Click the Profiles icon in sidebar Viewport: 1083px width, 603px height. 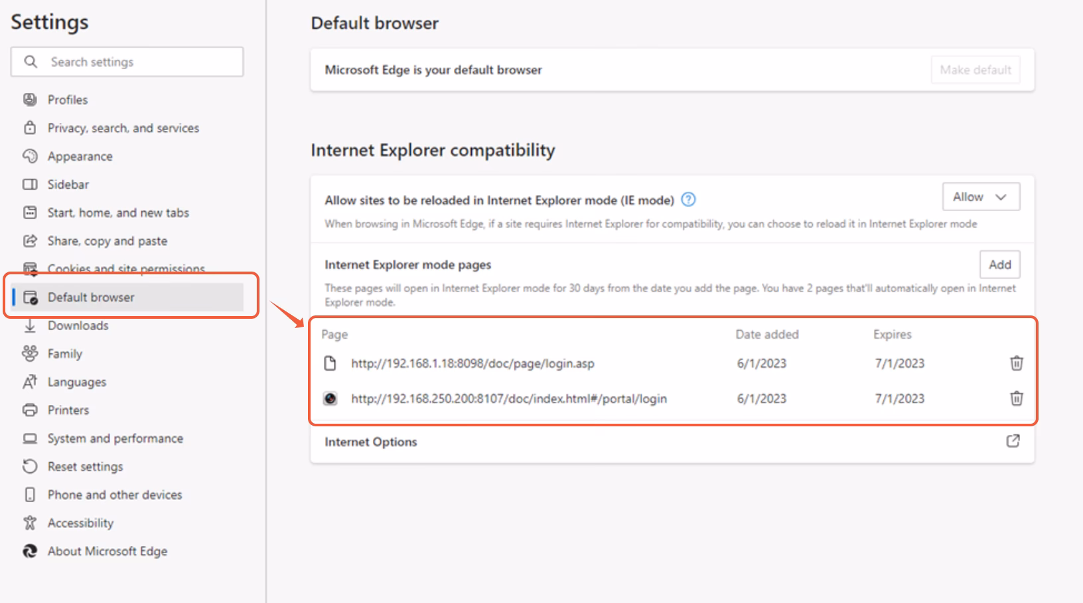pyautogui.click(x=30, y=100)
